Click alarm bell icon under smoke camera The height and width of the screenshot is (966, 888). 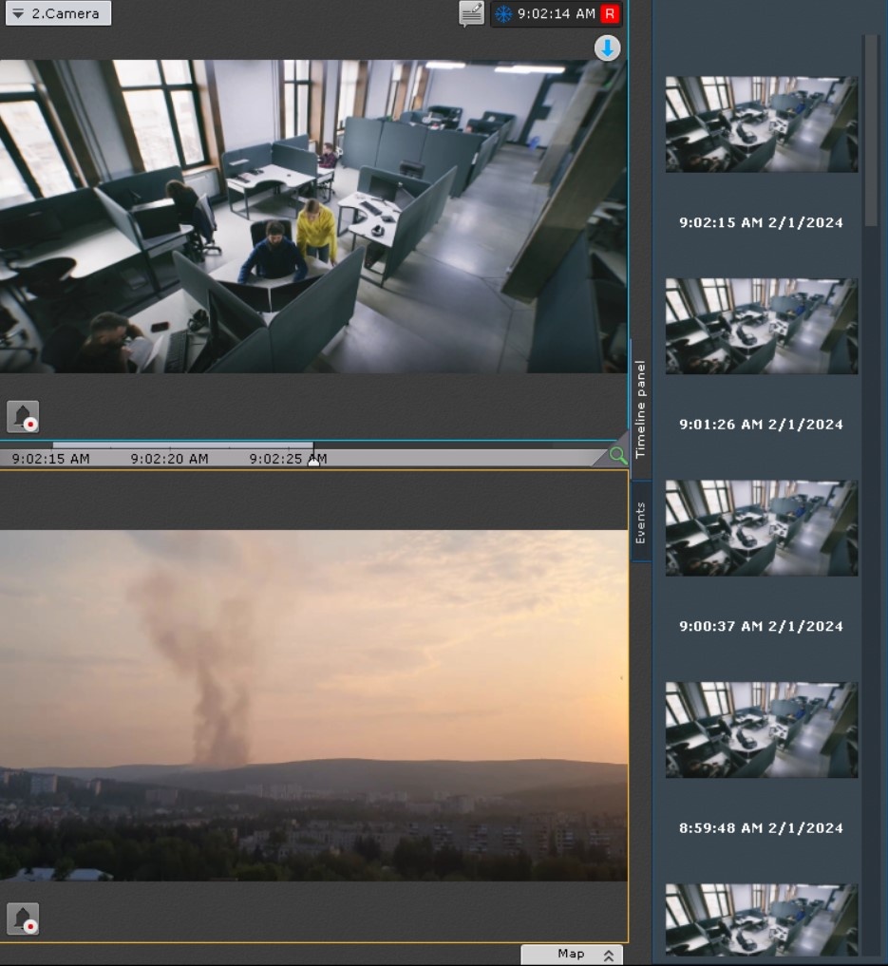coord(23,919)
